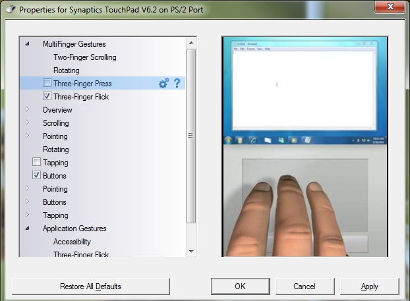Click Restore All Defaults button
This screenshot has width=410, height=301.
91,287
